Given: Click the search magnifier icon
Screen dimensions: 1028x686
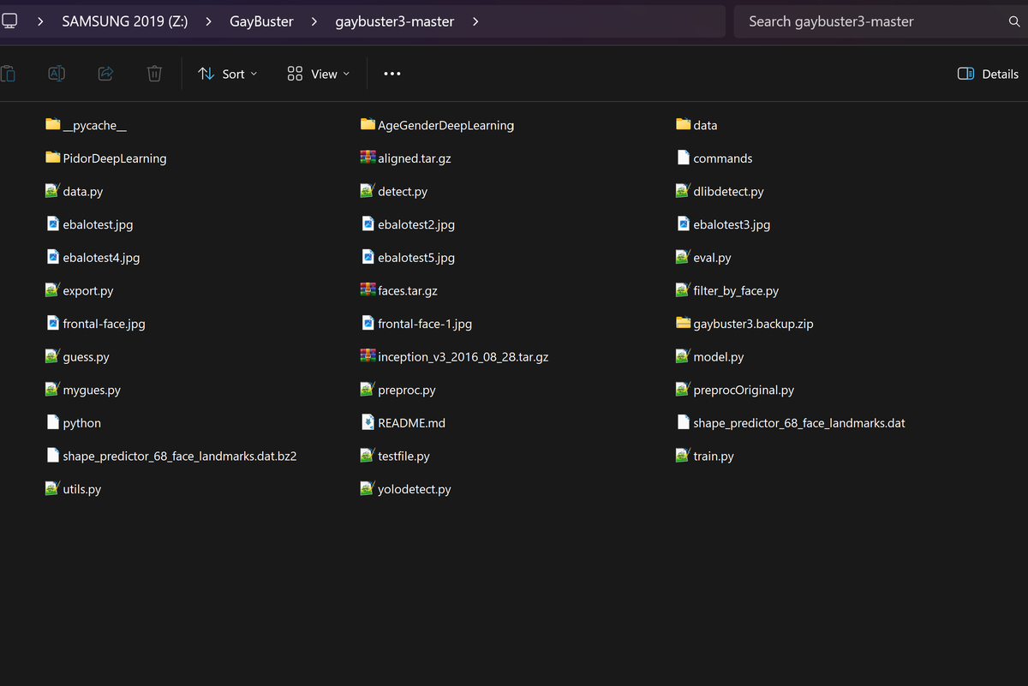Looking at the screenshot, I should click(1014, 21).
